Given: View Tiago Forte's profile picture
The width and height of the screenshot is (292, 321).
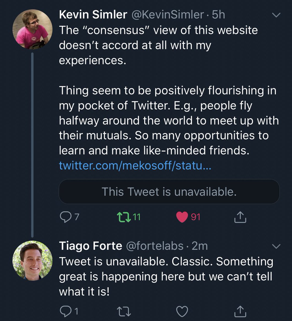Looking at the screenshot, I should (32, 261).
